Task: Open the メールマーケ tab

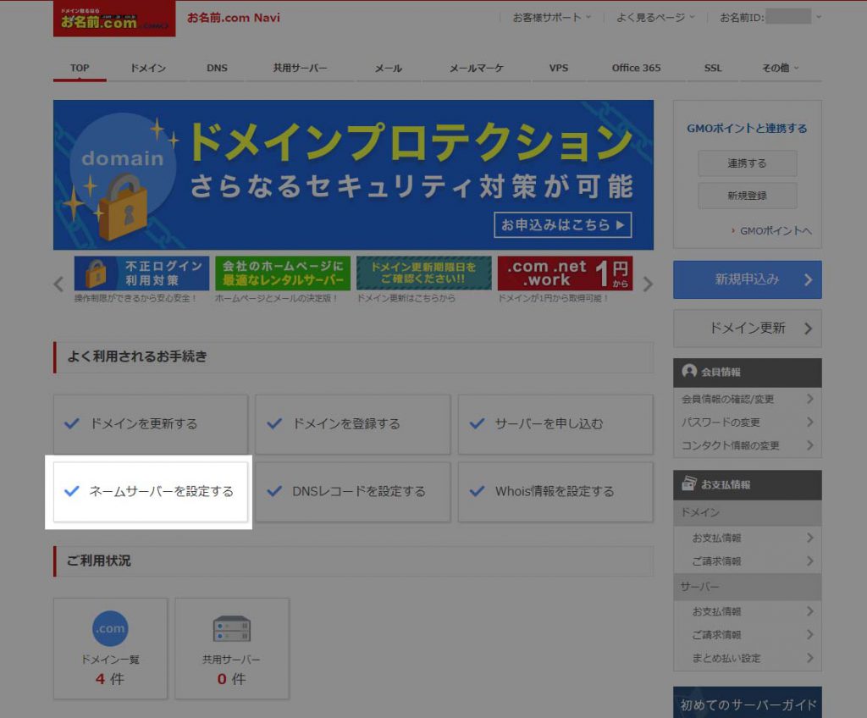Action: 477,68
